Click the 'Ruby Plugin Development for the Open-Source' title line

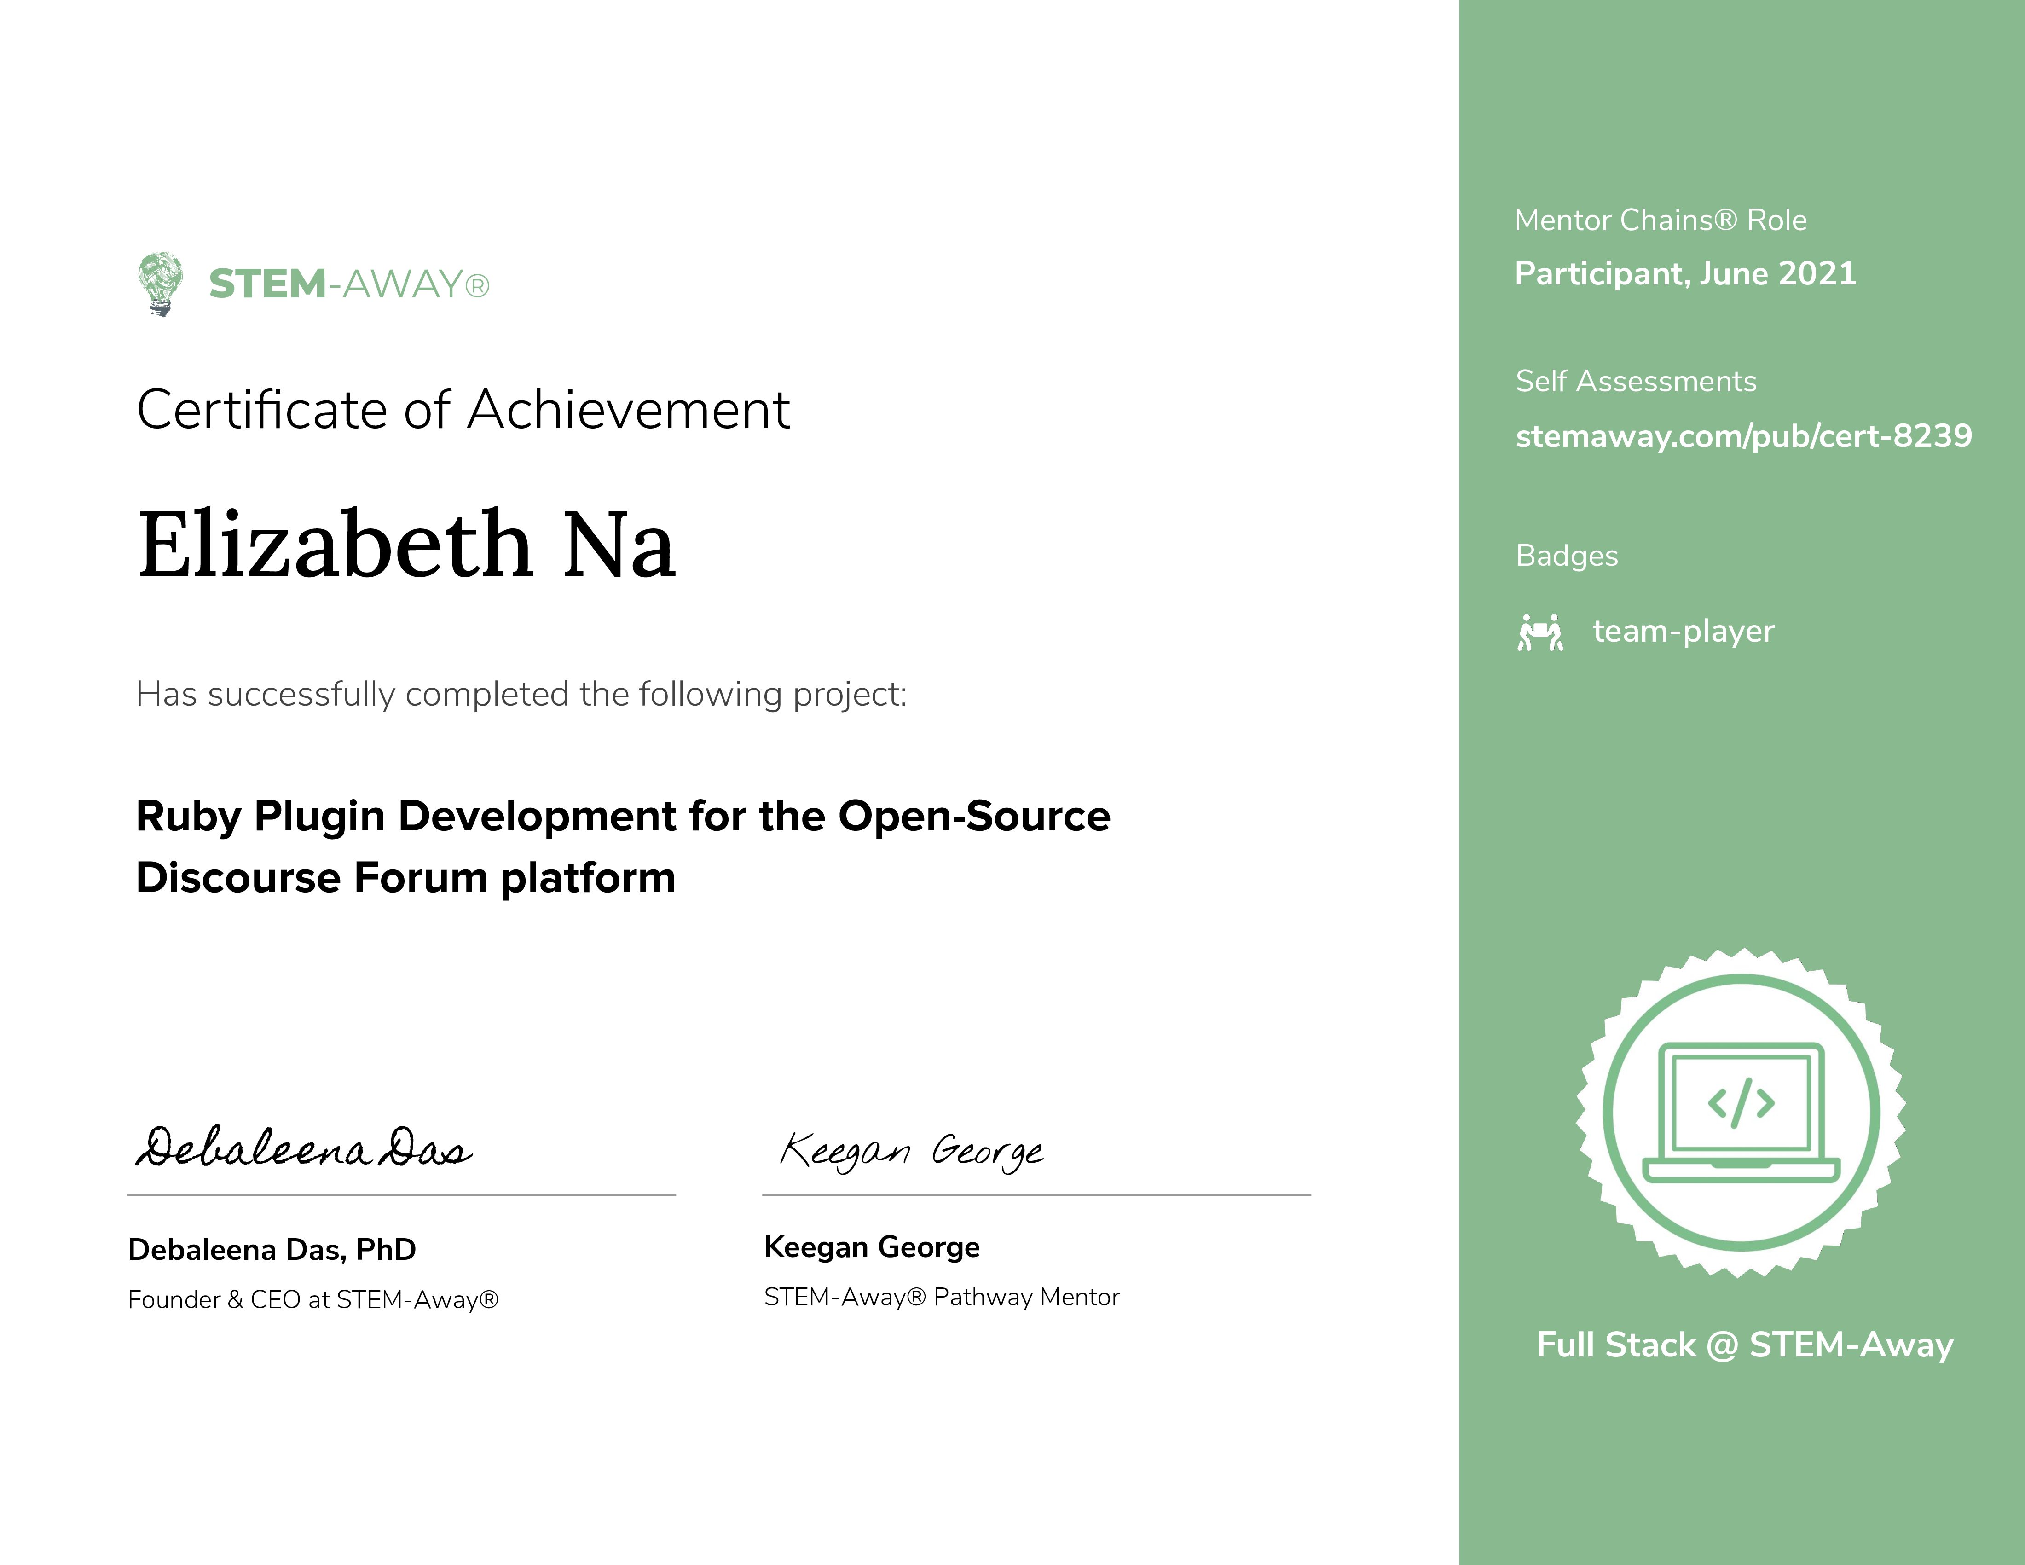[x=623, y=817]
